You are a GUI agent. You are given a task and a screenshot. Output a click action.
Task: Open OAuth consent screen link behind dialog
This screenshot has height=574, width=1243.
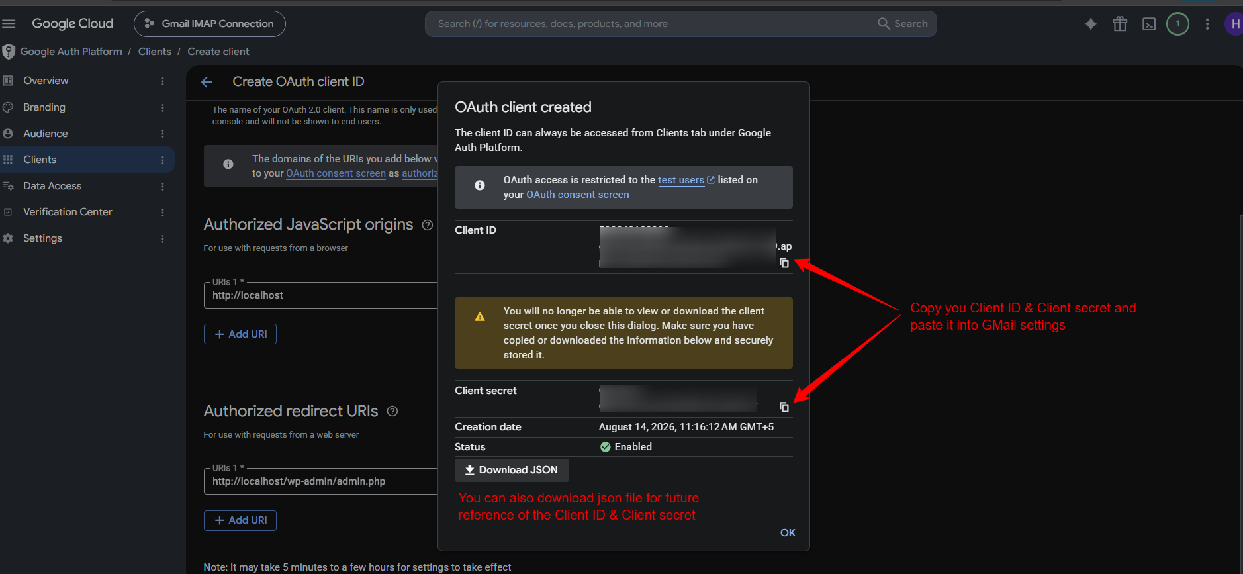336,173
